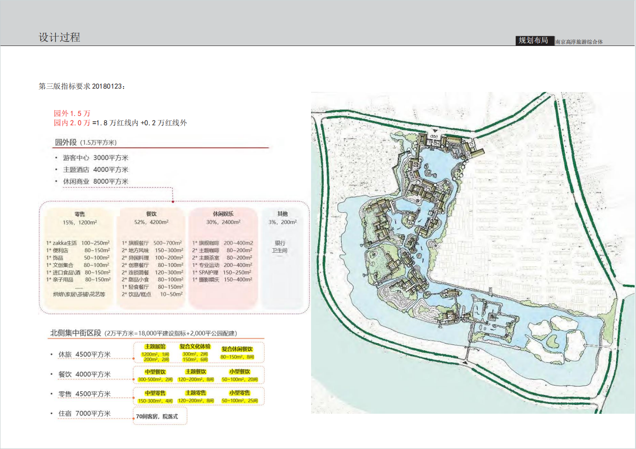Click the '300-500m², 2间' highlighted value
The image size is (636, 449).
tap(155, 379)
